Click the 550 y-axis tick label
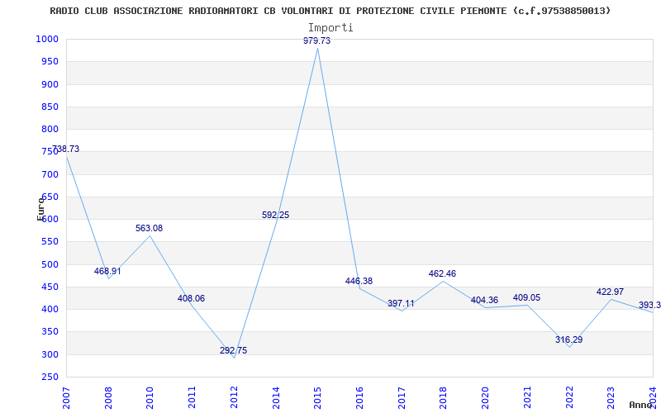 coord(50,242)
